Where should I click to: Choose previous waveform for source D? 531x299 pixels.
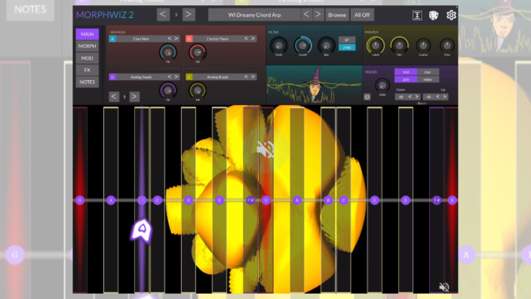[x=169, y=77]
